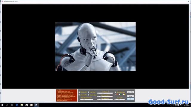This screenshot has width=191, height=107.
Task: Click the robot image in the canvas
Action: (95, 46)
